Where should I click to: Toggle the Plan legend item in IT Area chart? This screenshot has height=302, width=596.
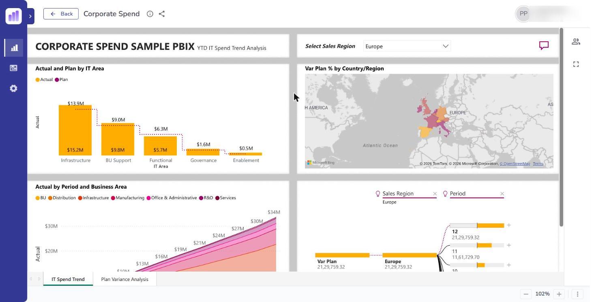[62, 79]
